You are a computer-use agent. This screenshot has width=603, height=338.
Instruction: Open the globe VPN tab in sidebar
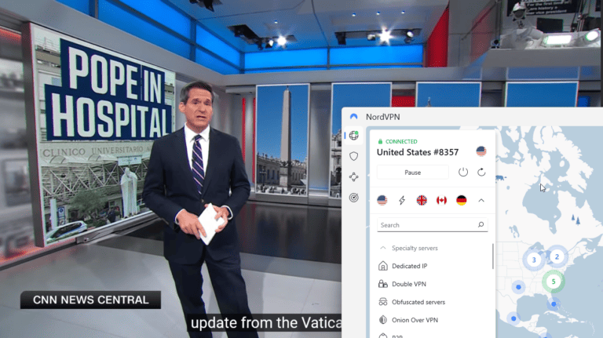(x=354, y=136)
